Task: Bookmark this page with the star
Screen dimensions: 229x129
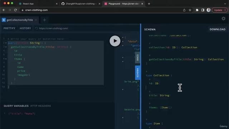Action: click(x=190, y=10)
